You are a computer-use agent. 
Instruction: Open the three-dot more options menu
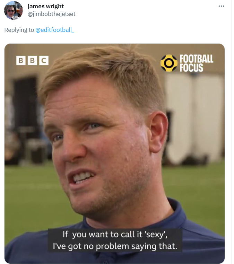click(x=221, y=6)
